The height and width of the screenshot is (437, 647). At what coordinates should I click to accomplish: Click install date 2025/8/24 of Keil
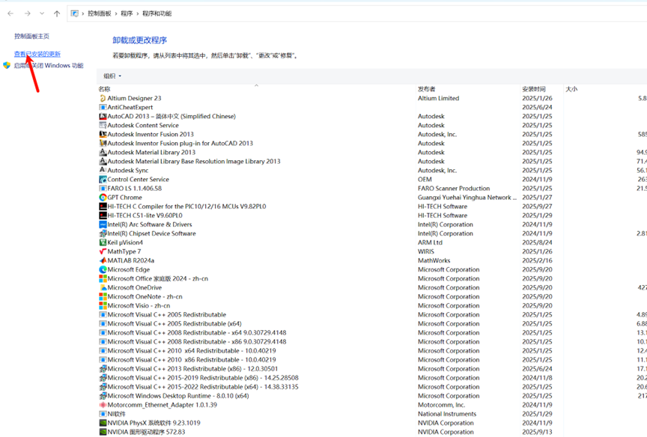(537, 242)
